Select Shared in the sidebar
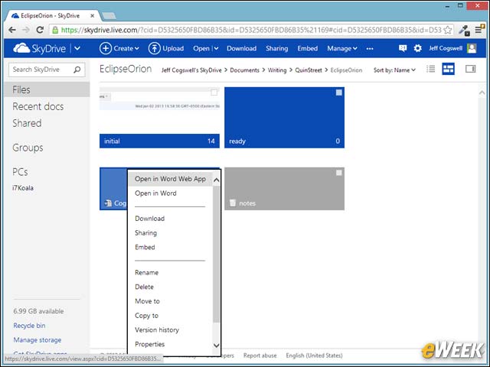490x367 pixels. [27, 123]
